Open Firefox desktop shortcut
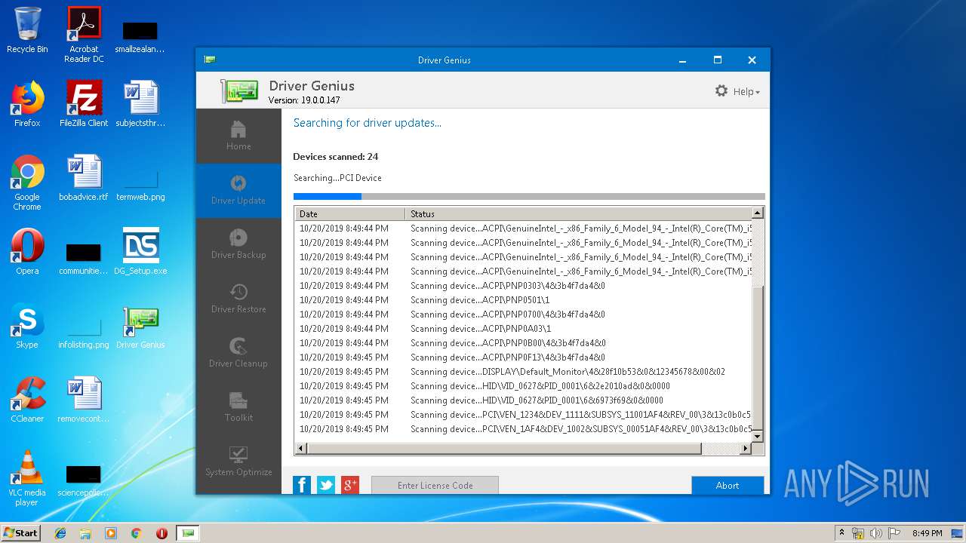 [x=27, y=104]
